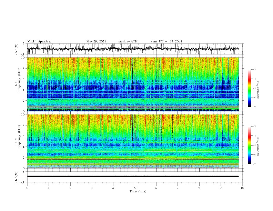Viewport: 273px width, 211px height.
Task: Click the time axis tick label "4"
Action: [x=113, y=188]
